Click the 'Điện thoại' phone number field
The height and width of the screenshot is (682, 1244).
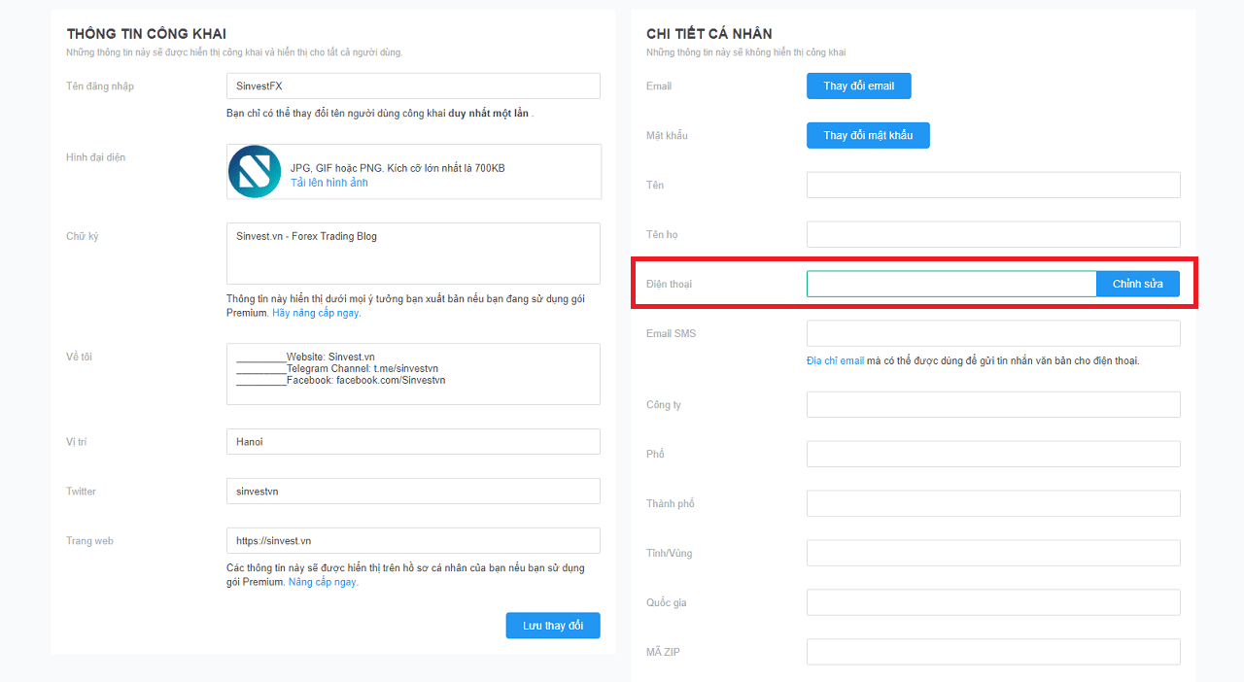coord(951,284)
